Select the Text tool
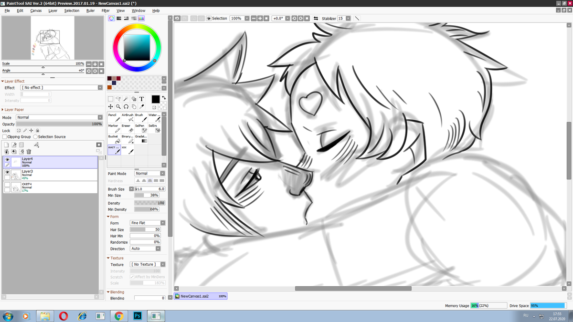The image size is (573, 322). (142, 99)
